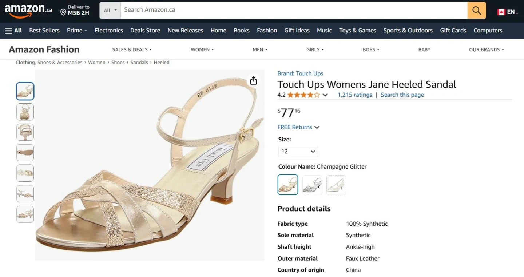This screenshot has width=524, height=277.
Task: Click the star rating icons
Action: [303, 95]
